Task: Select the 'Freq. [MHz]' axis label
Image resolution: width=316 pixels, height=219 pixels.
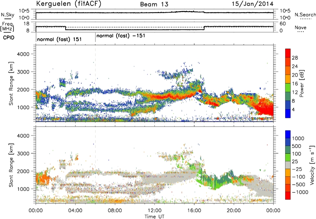Action: [x=8, y=26]
